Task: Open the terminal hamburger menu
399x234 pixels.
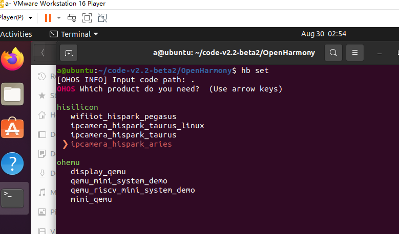Action: pyautogui.click(x=355, y=53)
